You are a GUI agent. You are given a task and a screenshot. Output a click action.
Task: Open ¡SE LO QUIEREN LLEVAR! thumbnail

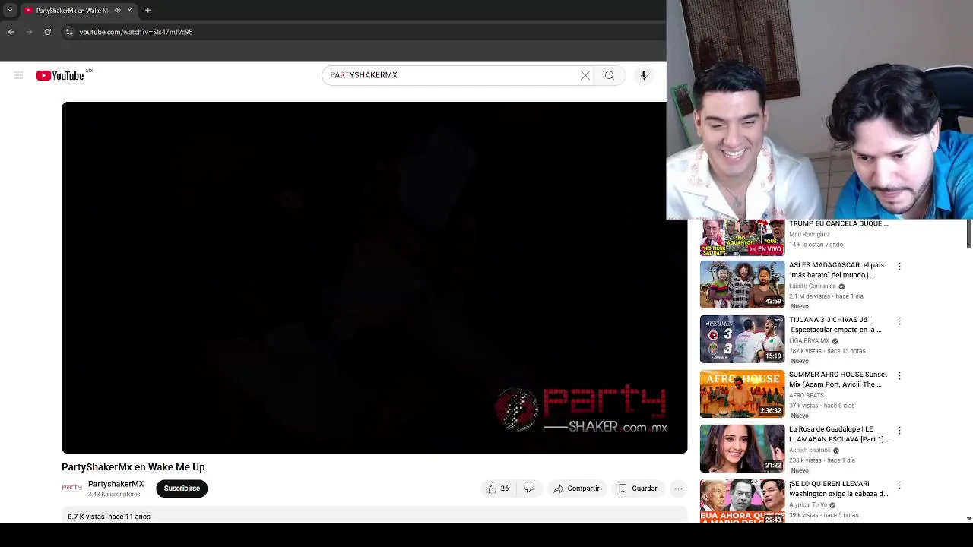tap(742, 501)
